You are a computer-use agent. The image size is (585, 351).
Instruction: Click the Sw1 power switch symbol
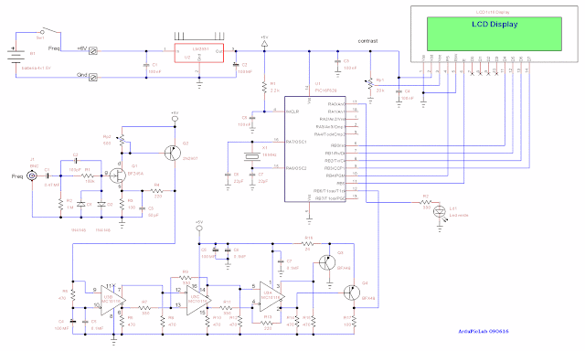(51, 31)
